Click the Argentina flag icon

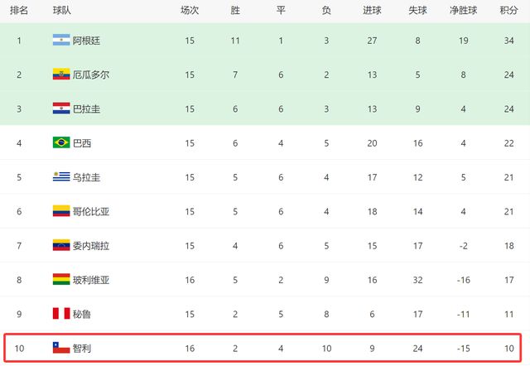61,40
